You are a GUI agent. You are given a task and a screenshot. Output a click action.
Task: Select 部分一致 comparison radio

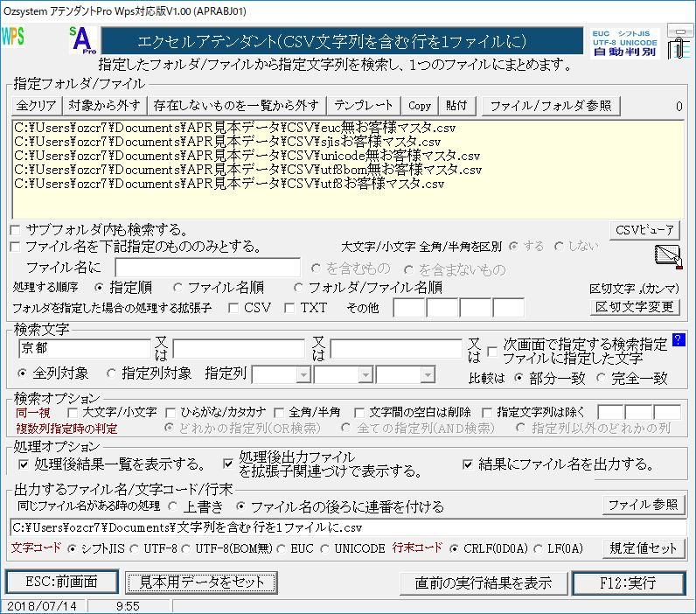(519, 378)
